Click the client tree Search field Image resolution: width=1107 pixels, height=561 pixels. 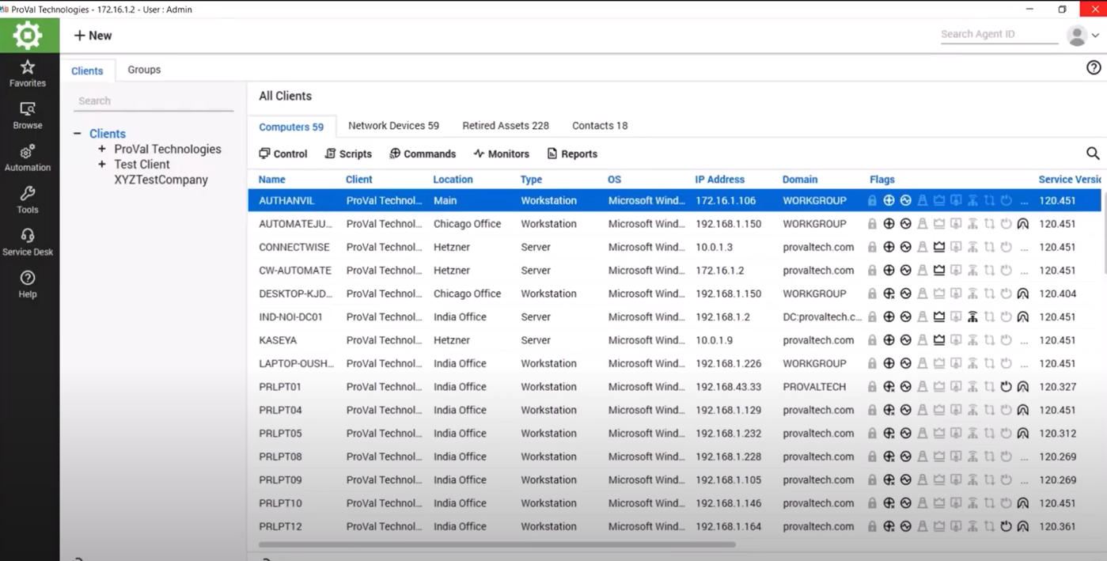(154, 101)
